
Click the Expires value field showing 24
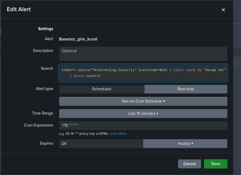[101, 144]
